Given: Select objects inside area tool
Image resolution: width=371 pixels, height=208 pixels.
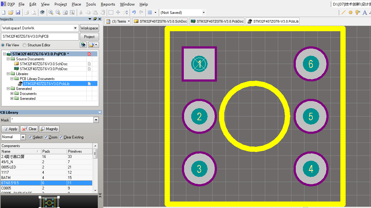Looking at the screenshot, I should click(x=111, y=13).
